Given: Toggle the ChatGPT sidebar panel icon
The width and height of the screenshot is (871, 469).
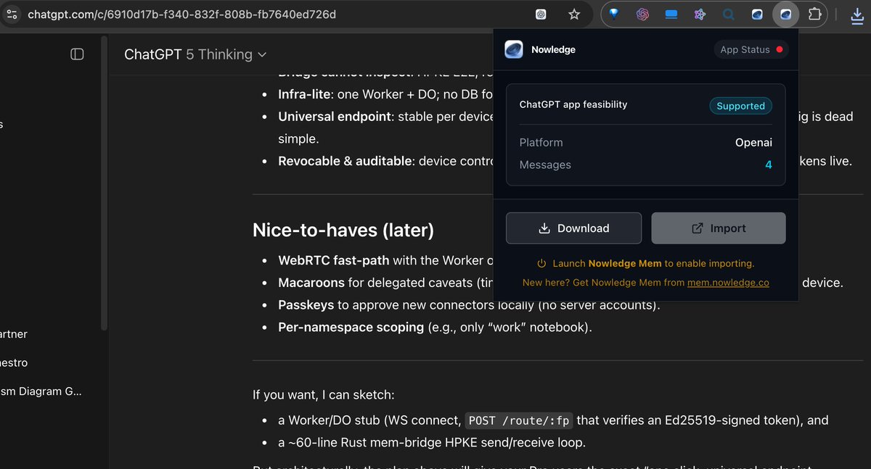Looking at the screenshot, I should (x=77, y=54).
